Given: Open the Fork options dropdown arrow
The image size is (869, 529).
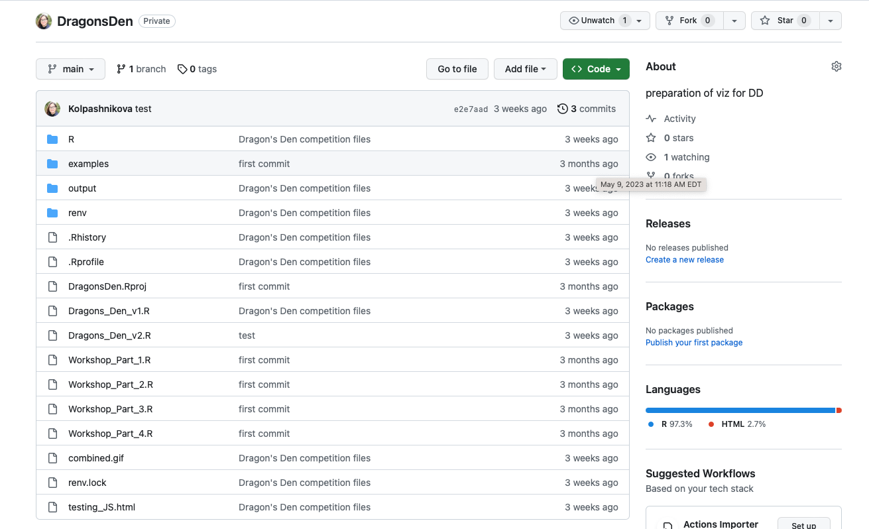Looking at the screenshot, I should (x=734, y=21).
